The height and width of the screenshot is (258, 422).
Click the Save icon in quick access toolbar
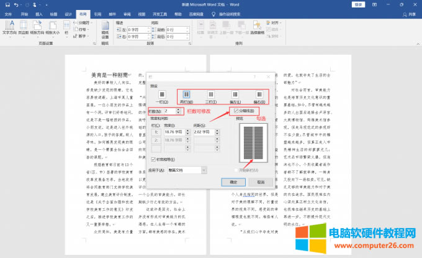click(x=7, y=4)
